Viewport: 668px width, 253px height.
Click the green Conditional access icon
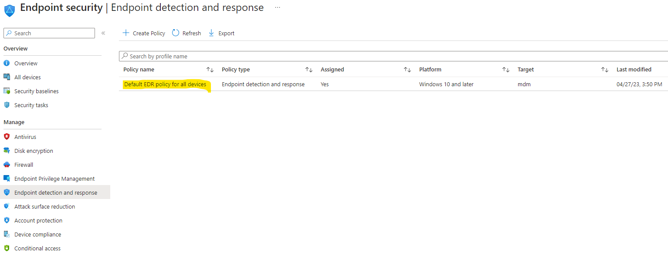(x=7, y=248)
